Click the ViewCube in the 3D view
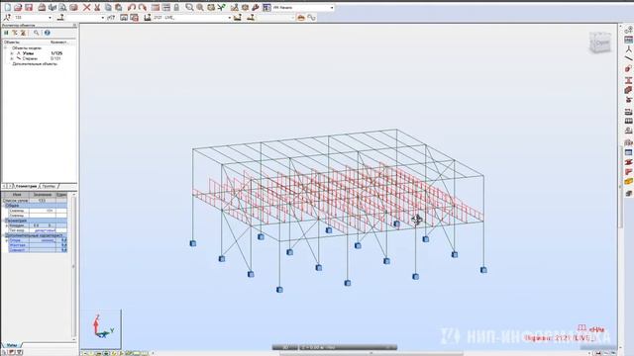 (600, 42)
